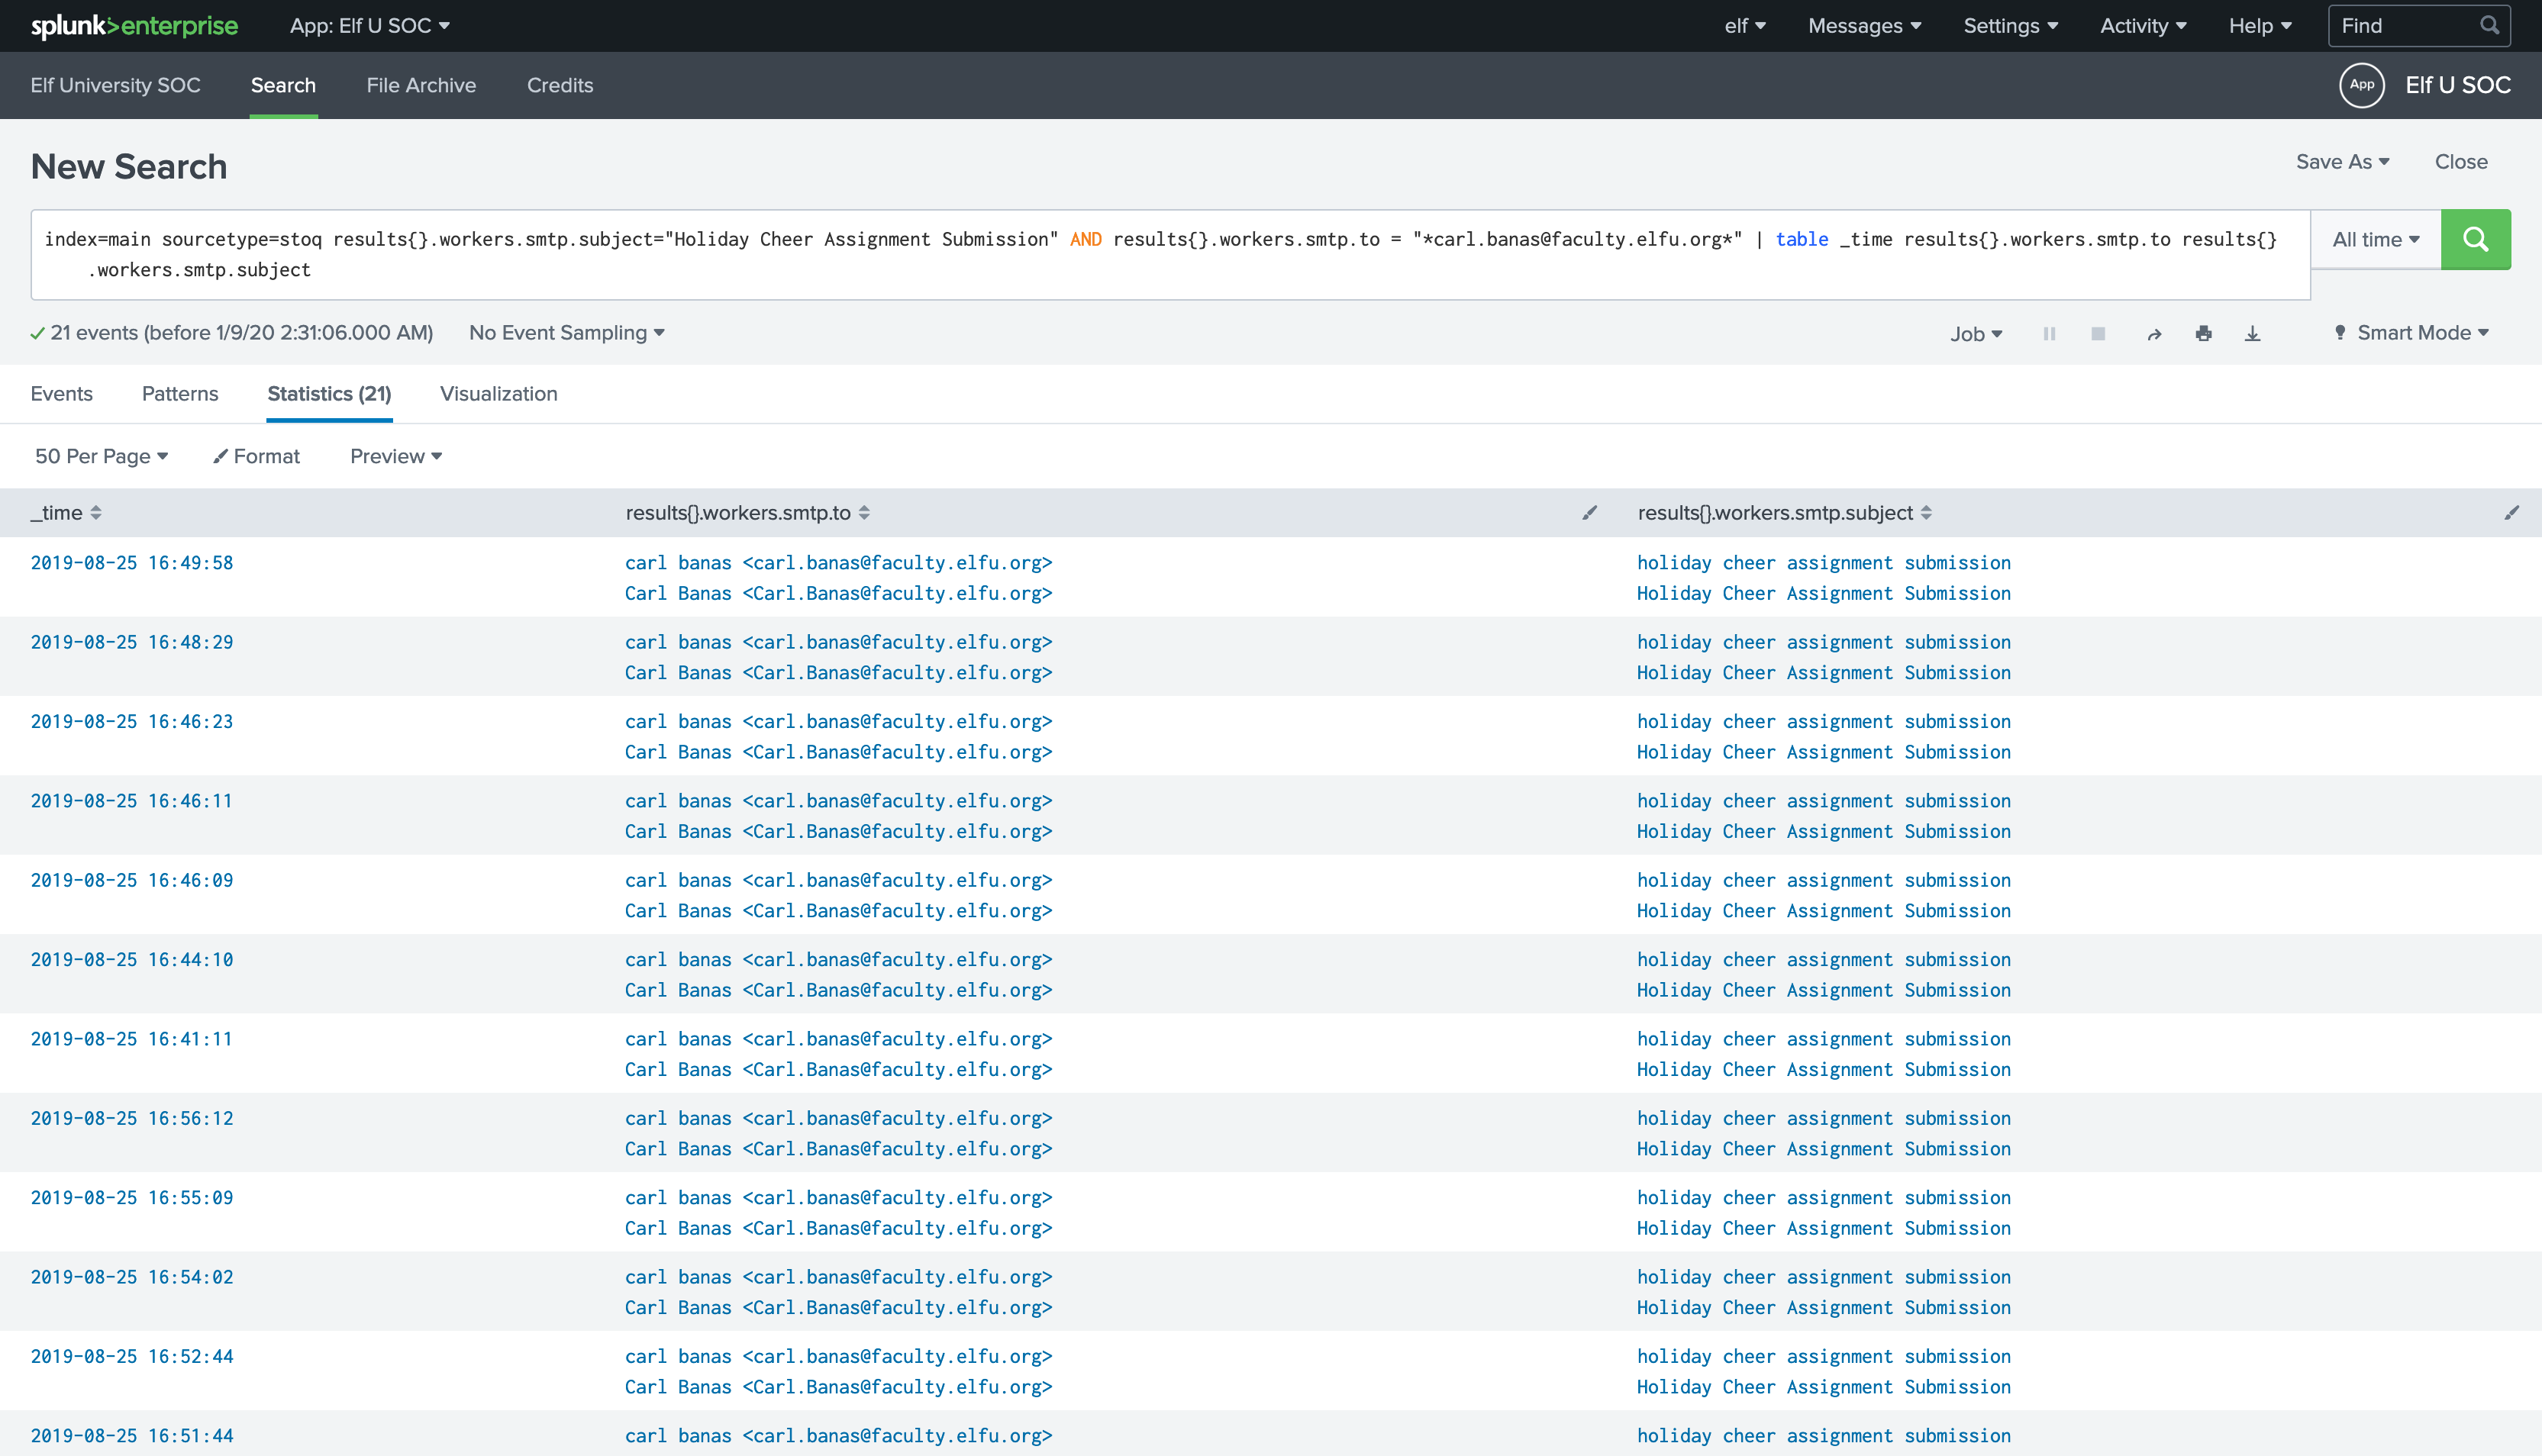Open the Format options

point(256,456)
